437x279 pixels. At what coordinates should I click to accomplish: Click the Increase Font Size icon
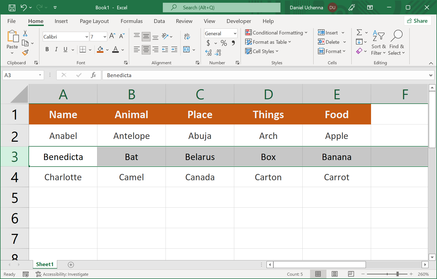tap(112, 36)
